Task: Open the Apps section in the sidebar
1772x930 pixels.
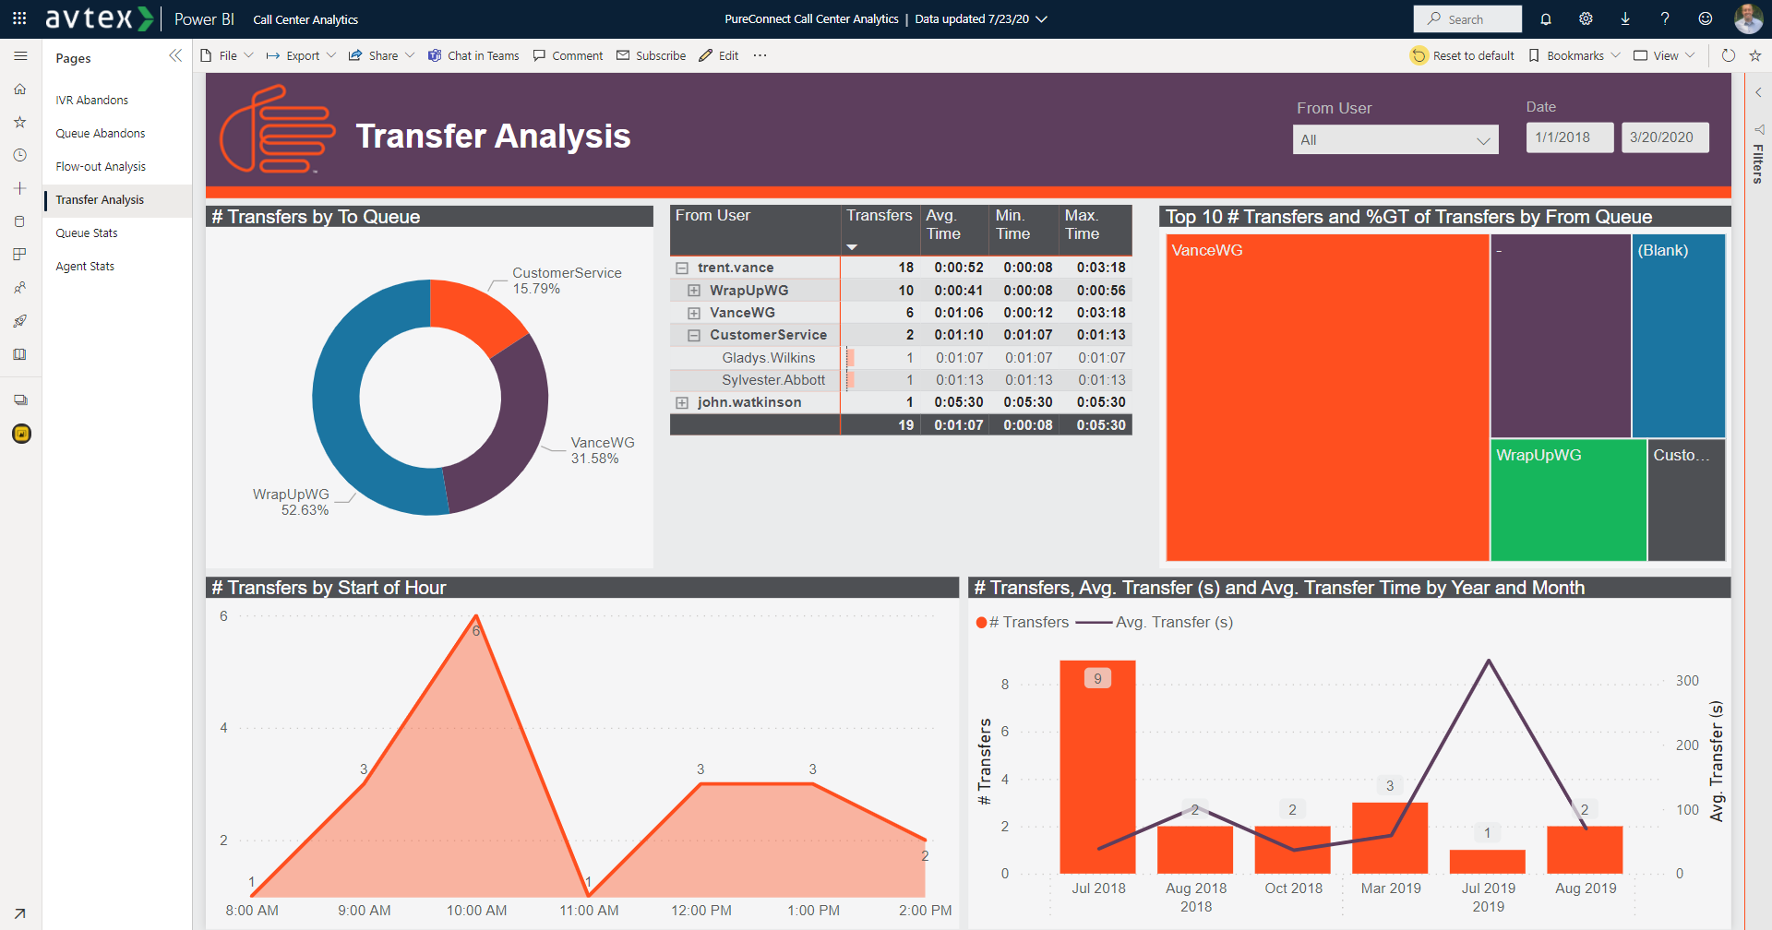Action: coord(20,255)
